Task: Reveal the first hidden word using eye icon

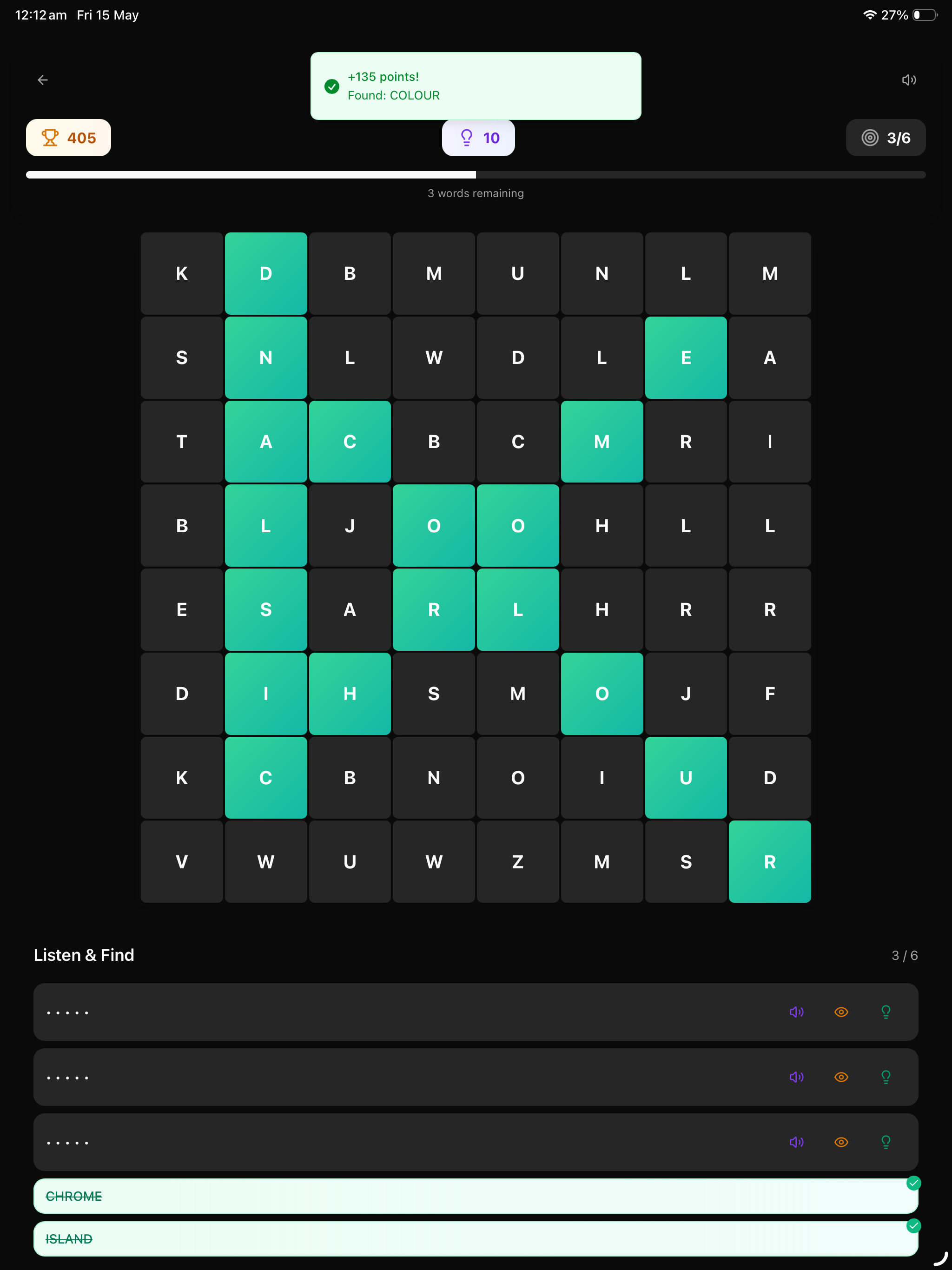Action: [841, 1012]
